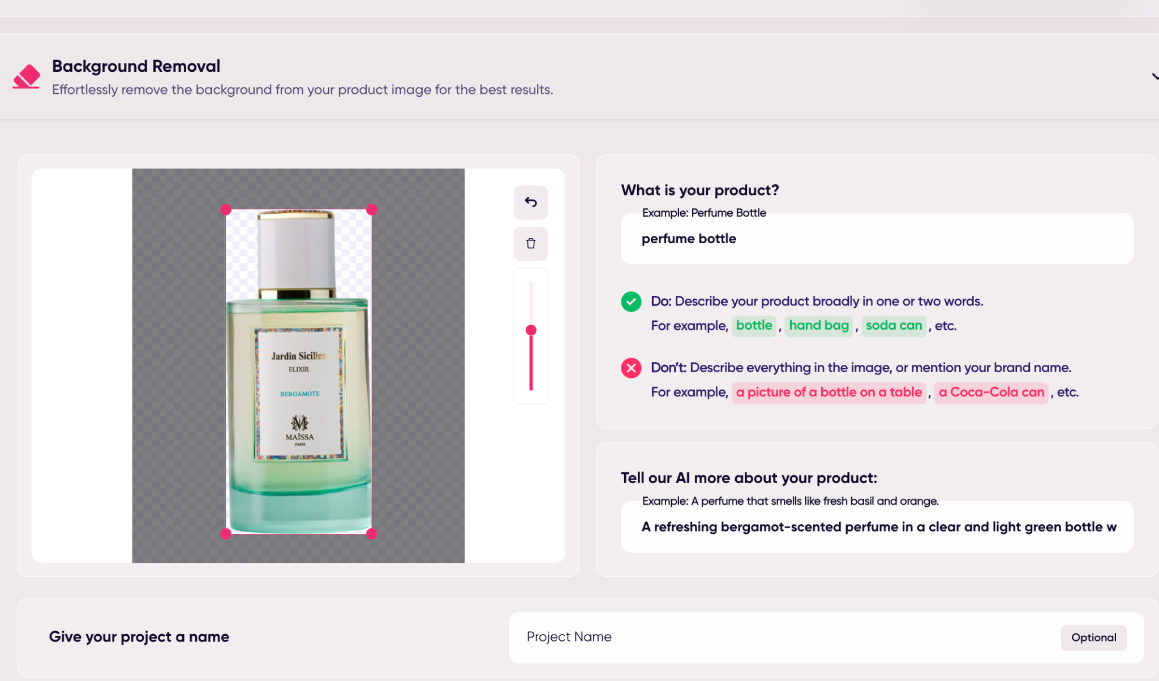Click top-right crop corner handle

point(371,210)
